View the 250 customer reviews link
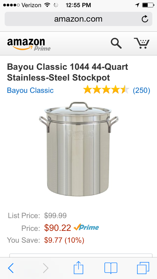Screen dimensions: 157x279 point(141,90)
